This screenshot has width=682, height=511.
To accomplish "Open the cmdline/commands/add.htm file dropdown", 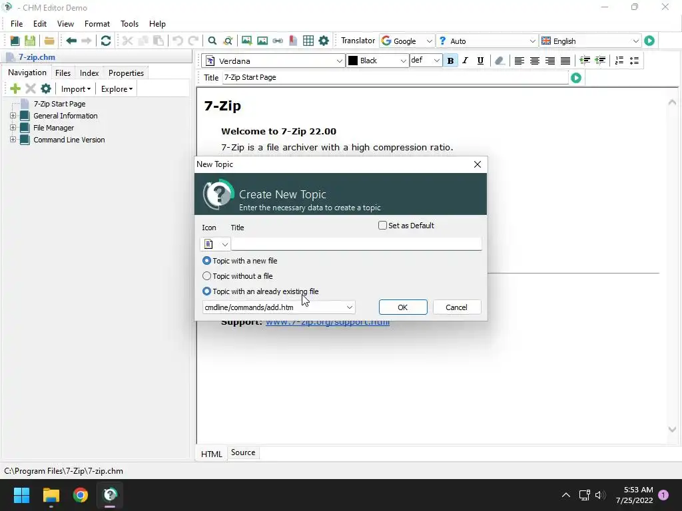I will coord(349,307).
